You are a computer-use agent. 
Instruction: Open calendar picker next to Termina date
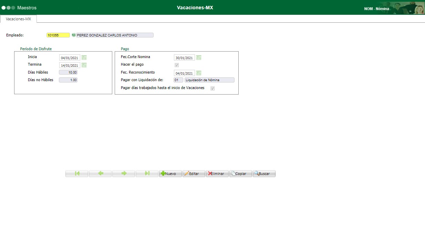click(84, 65)
